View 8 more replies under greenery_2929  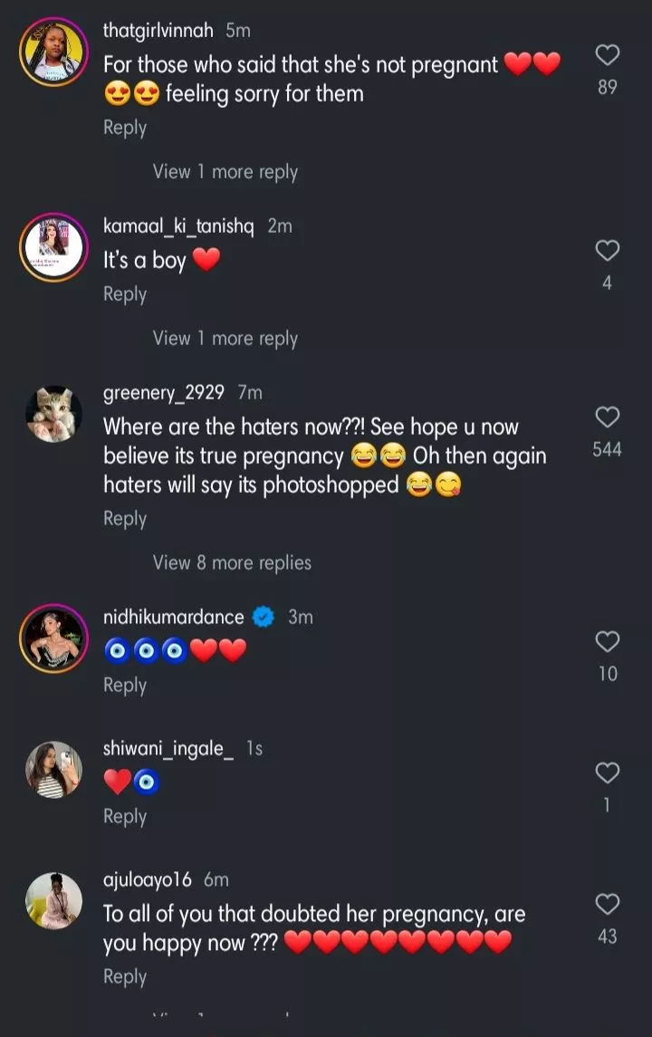pos(232,562)
